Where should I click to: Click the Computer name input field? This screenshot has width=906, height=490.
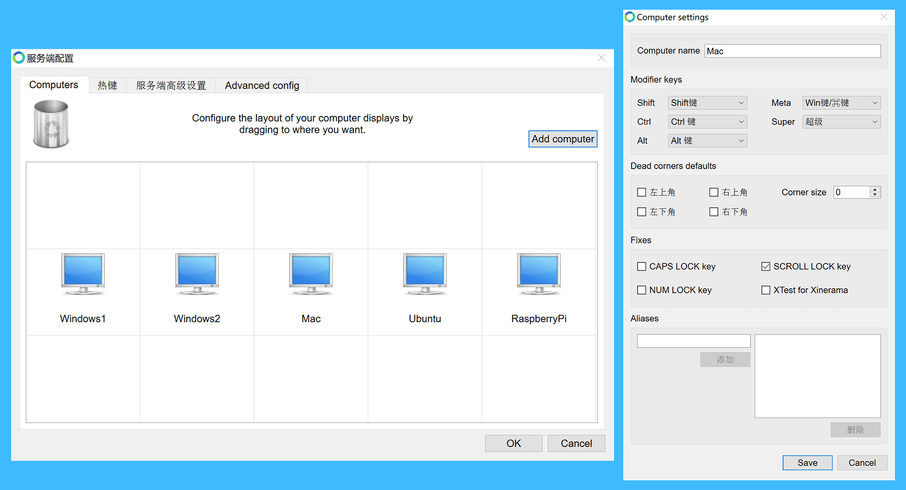point(792,51)
